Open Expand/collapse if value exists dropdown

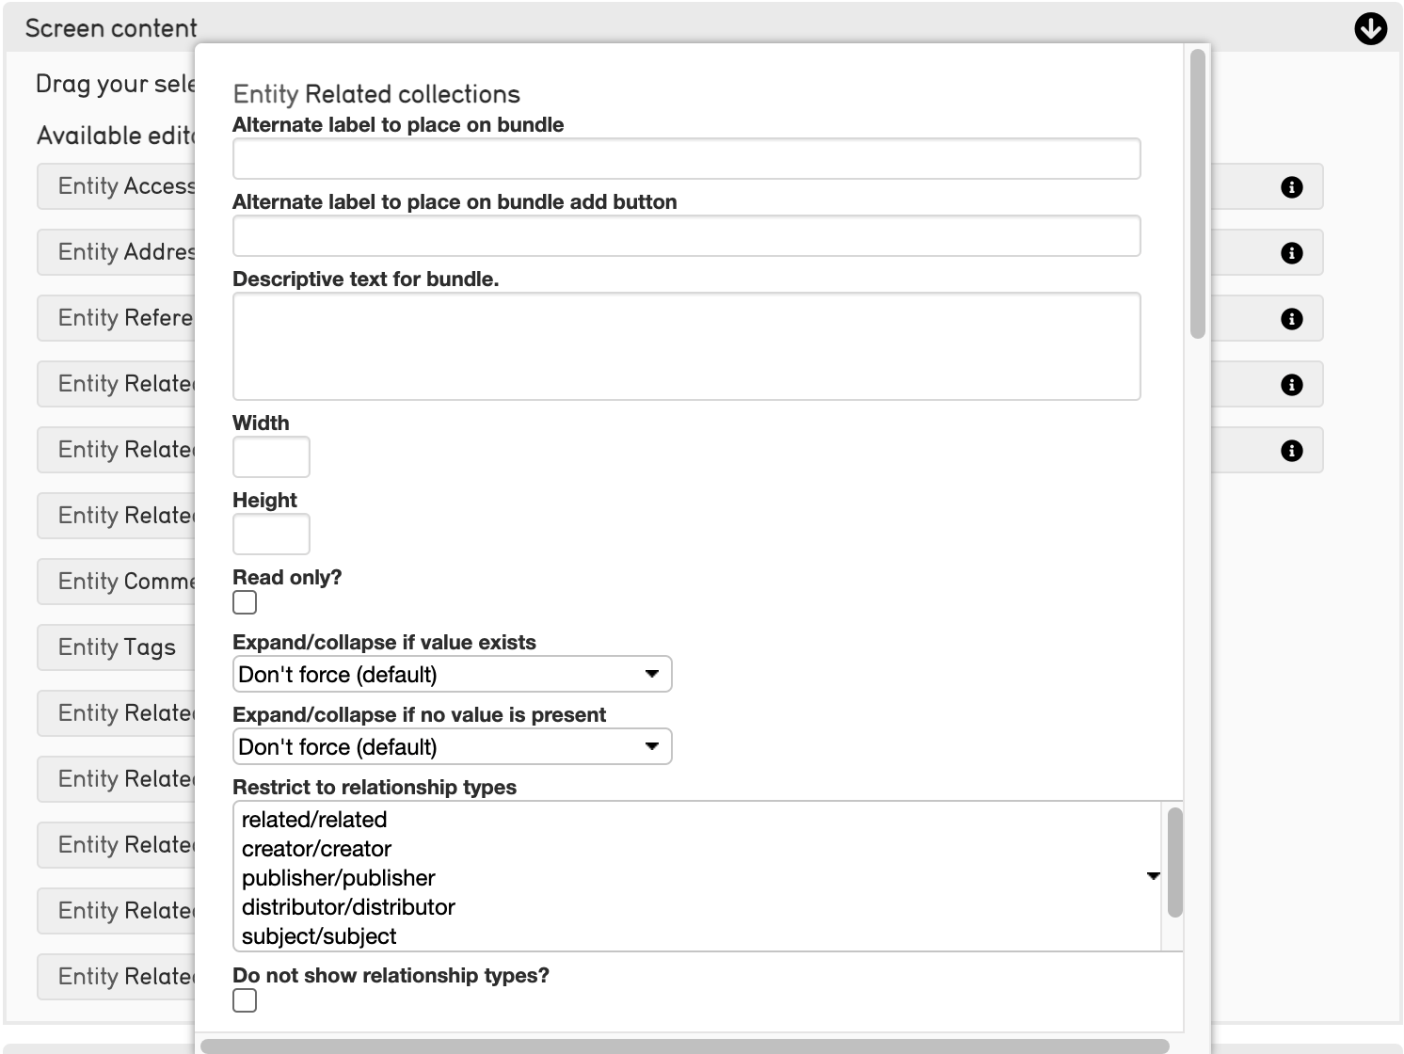pyautogui.click(x=452, y=675)
